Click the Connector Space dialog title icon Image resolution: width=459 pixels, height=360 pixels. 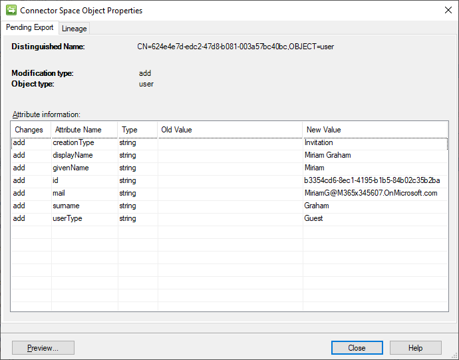tap(11, 11)
